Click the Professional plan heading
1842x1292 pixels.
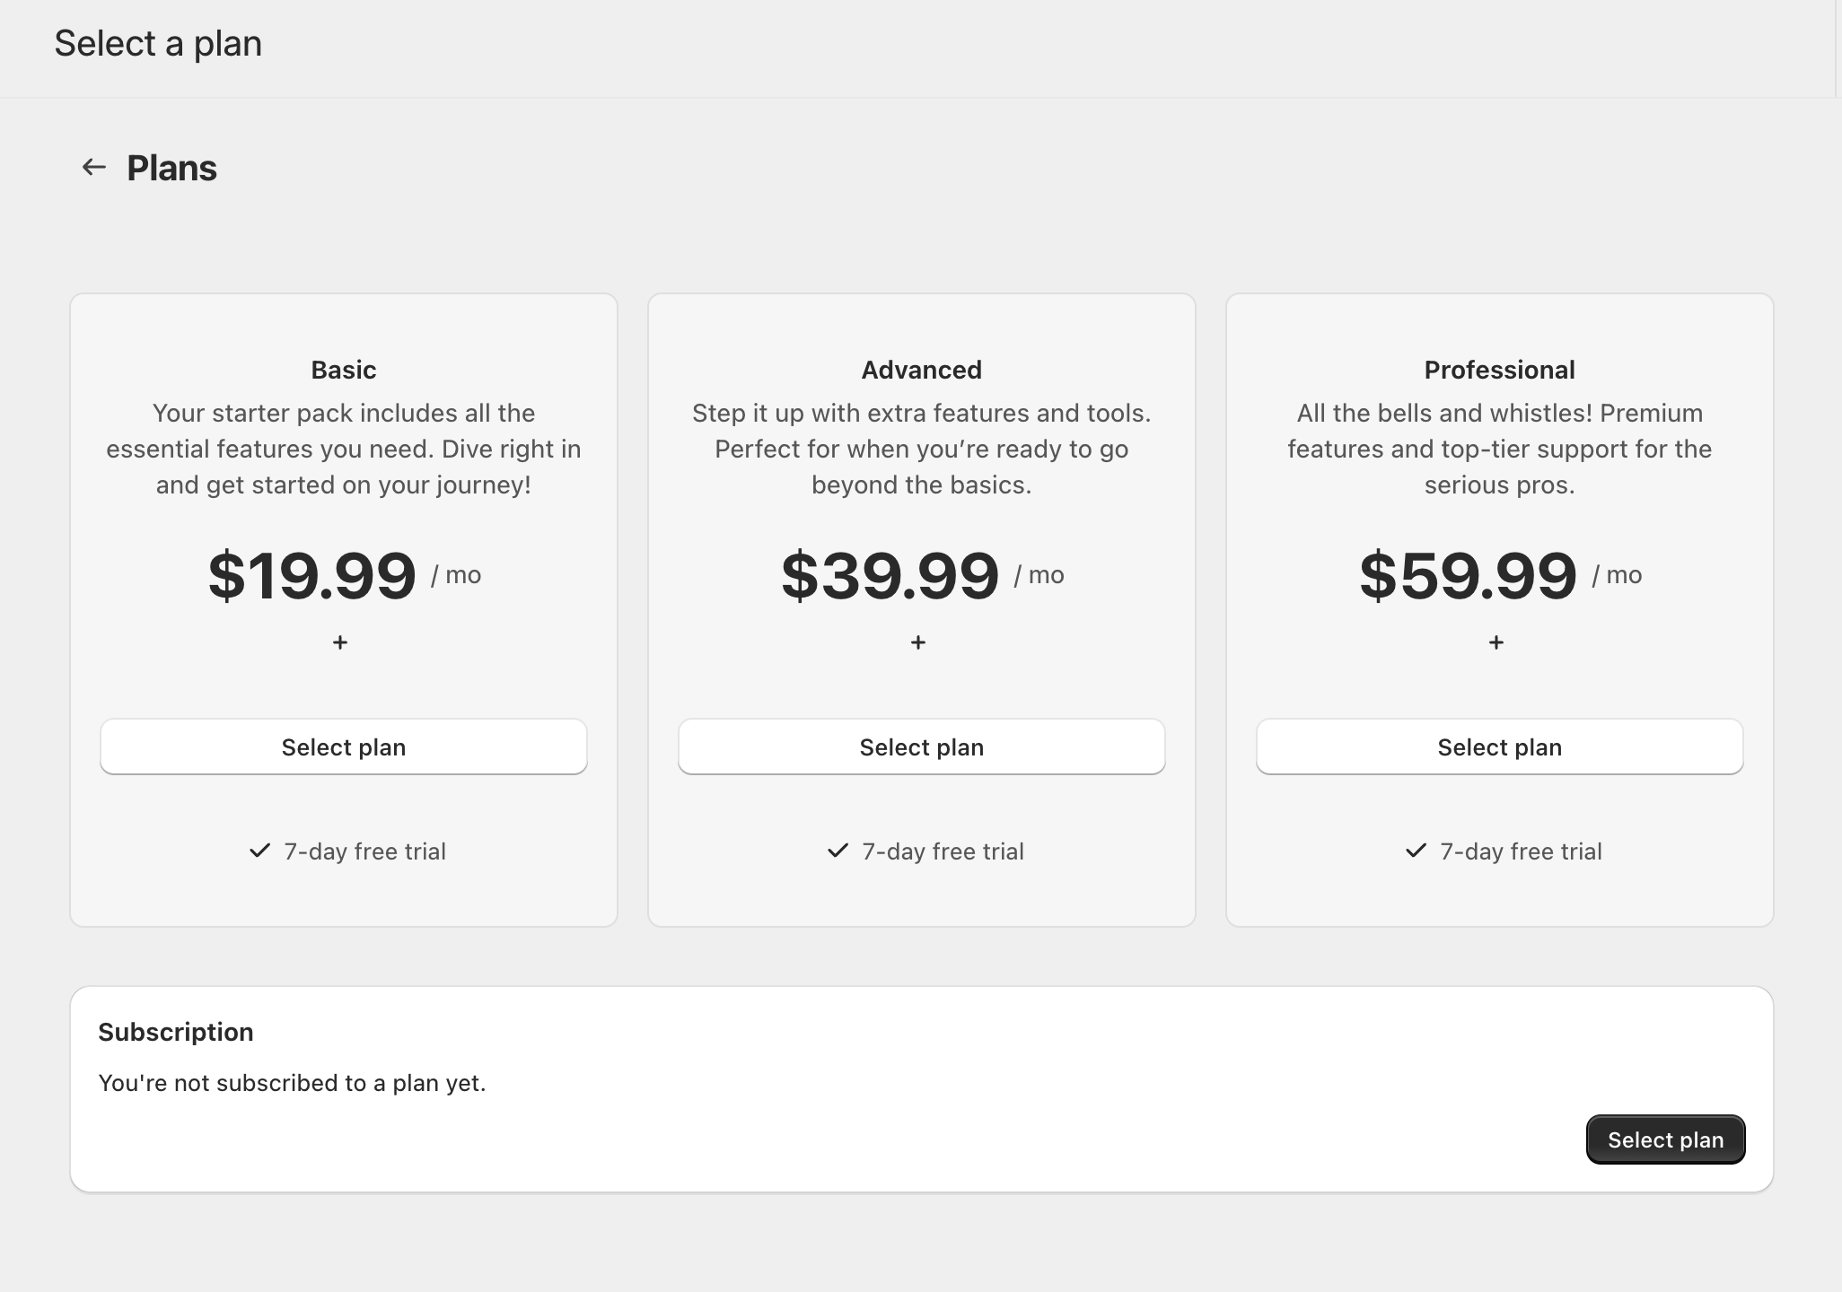pos(1499,370)
